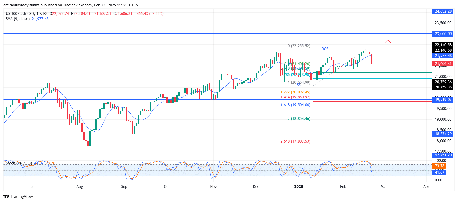Click the 21,000.00 price axis tick

coord(443,77)
